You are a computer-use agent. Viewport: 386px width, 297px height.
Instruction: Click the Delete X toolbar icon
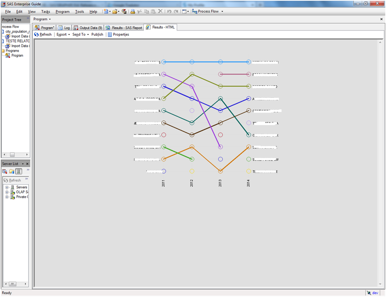pos(160,11)
